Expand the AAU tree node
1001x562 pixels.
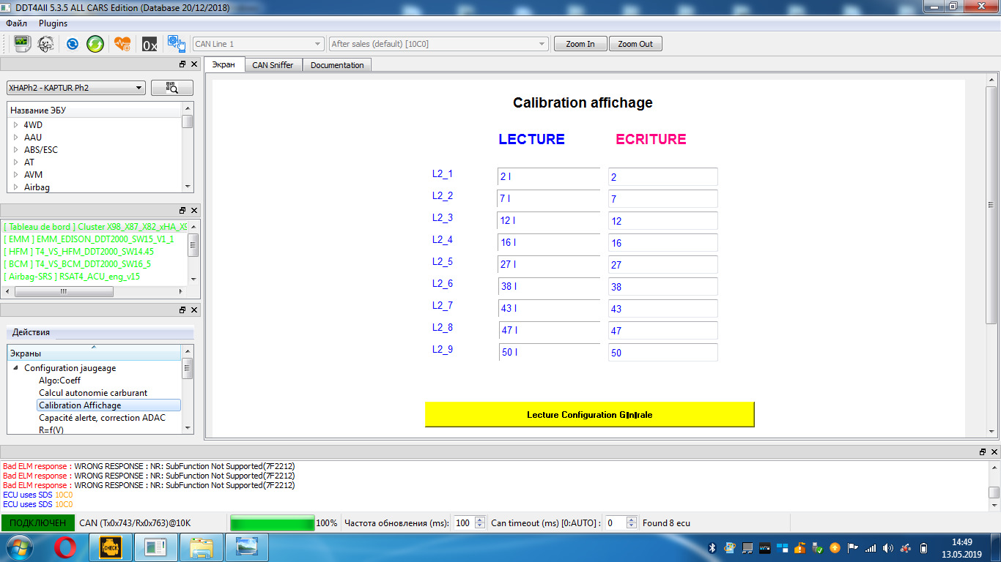[x=15, y=138]
